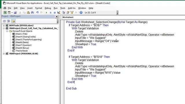Expand the BOMTools (BTMSS.xlam) project
Screen dimensions: 185x104
coord(4,25)
